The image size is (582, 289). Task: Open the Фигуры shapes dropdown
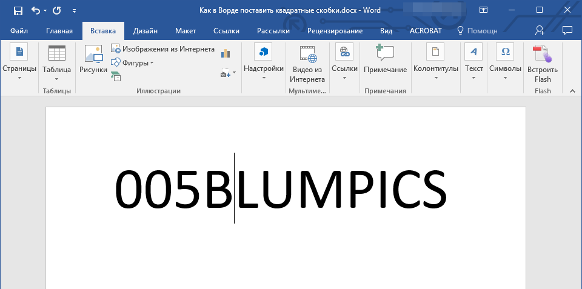(x=132, y=63)
